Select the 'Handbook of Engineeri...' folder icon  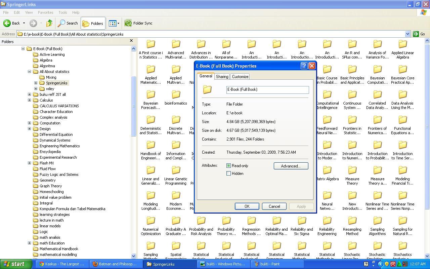150,145
